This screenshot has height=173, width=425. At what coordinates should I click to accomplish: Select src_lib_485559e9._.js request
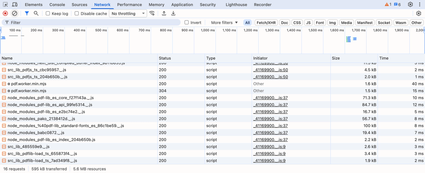[212, 147]
